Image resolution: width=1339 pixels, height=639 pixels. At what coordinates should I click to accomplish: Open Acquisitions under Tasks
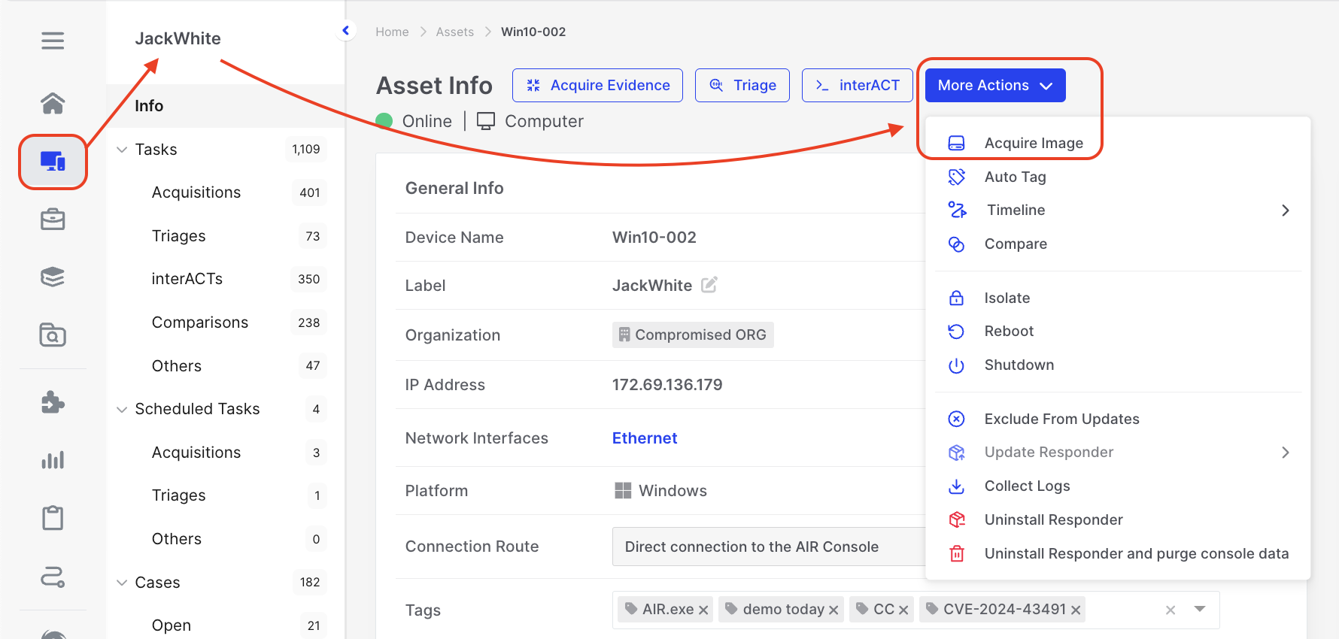196,192
